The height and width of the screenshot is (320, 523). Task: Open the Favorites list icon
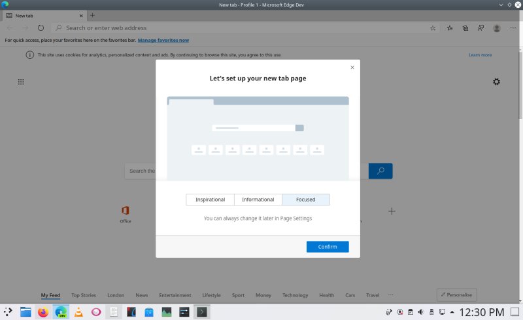450,28
